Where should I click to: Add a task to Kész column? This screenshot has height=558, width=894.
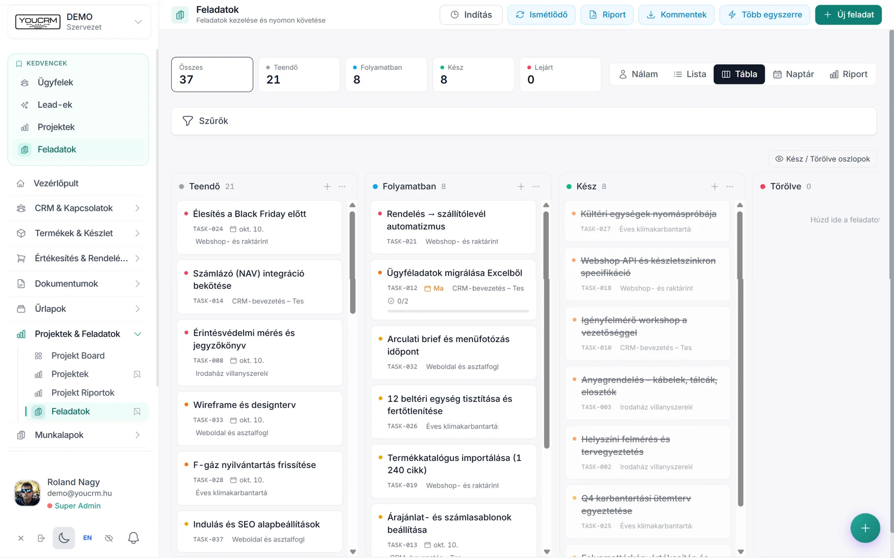pos(715,186)
